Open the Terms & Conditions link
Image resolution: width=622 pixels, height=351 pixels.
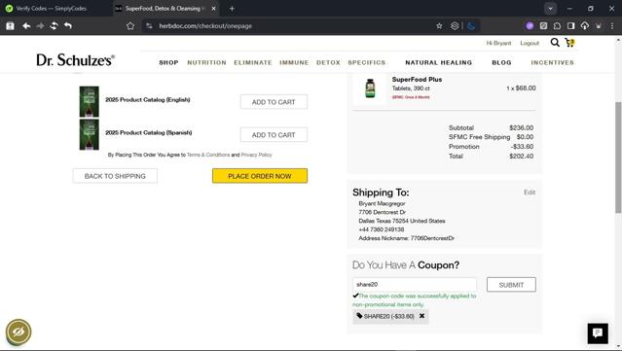[208, 155]
